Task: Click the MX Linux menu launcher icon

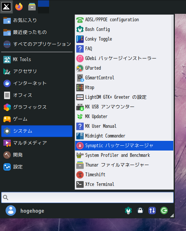Action: click(6, 7)
